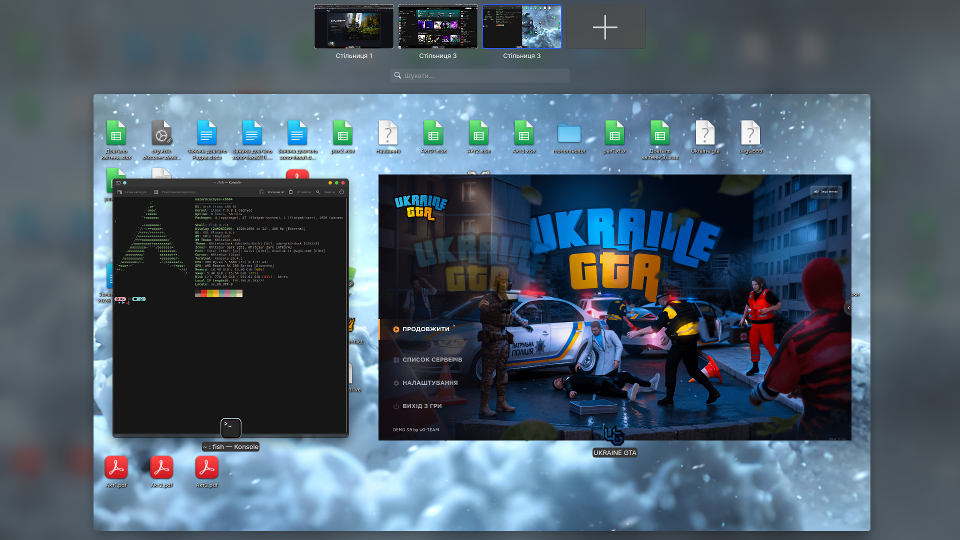Select the Название unknown file icon
Image resolution: width=960 pixels, height=540 pixels.
(388, 133)
